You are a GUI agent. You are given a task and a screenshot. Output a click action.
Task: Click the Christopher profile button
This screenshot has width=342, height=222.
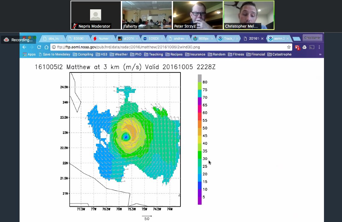coord(312,38)
